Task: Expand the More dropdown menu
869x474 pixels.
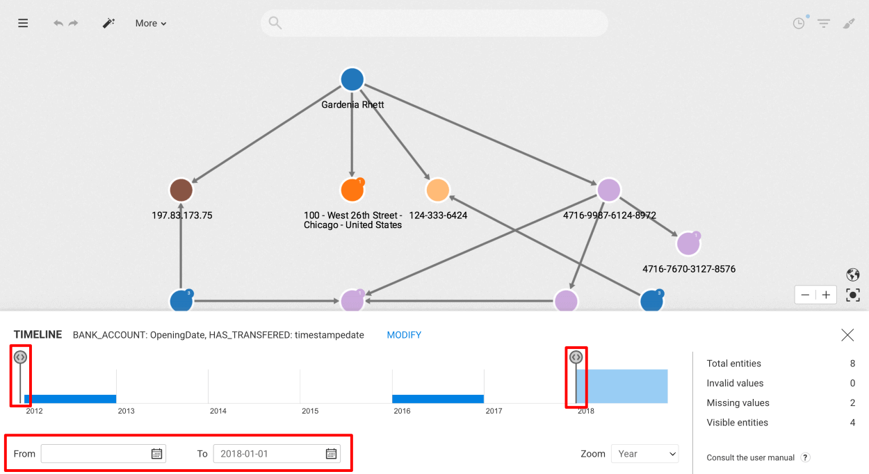Action: coord(151,23)
